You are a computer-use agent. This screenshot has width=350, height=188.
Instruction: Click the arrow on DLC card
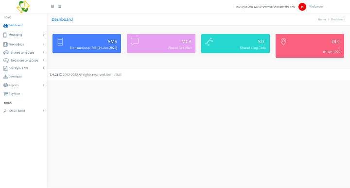click(x=339, y=48)
